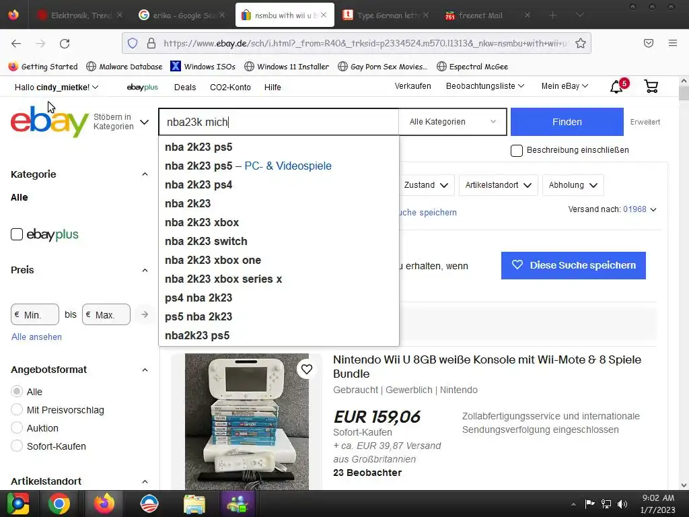This screenshot has height=517, width=689.
Task: Bookmark page with star icon in address bar
Action: pyautogui.click(x=581, y=43)
